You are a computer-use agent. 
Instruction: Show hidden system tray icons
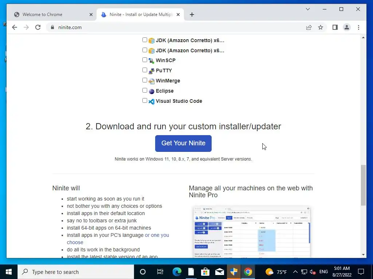coord(295,272)
